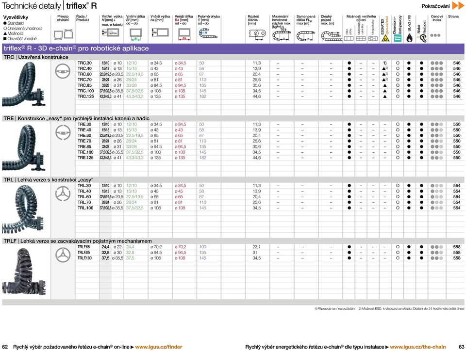Click the low noise ear icon

pyautogui.click(x=422, y=38)
